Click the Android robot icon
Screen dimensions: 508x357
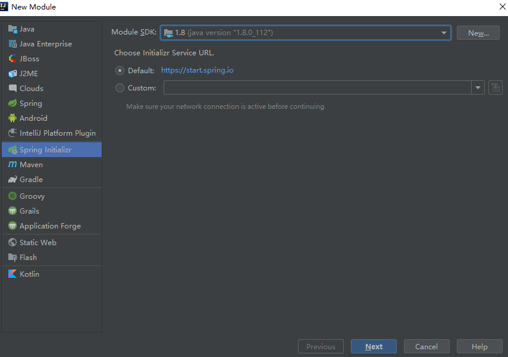click(12, 118)
